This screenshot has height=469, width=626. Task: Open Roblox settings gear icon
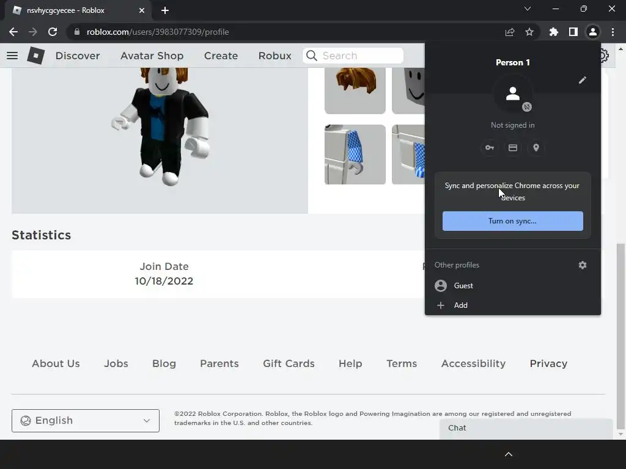(605, 56)
